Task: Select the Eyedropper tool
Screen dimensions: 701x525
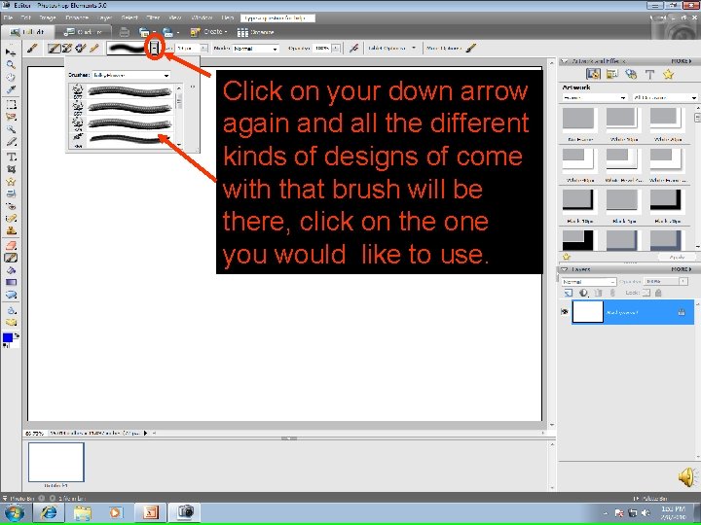Action: pyautogui.click(x=11, y=89)
